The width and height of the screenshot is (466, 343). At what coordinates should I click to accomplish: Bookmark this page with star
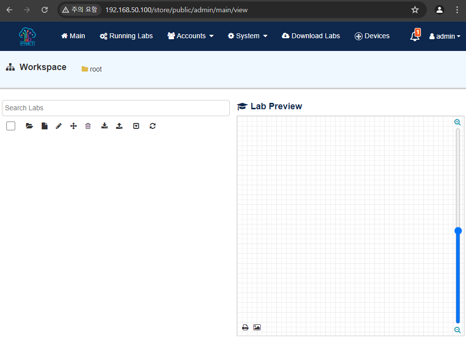coord(415,10)
